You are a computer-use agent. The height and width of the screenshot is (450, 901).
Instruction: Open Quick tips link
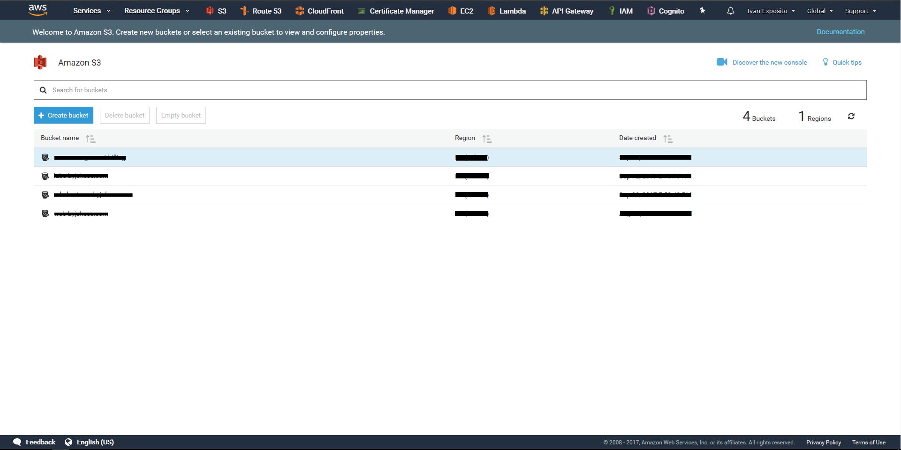pos(847,62)
